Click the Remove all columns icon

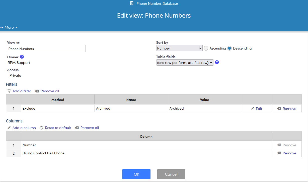77,128
